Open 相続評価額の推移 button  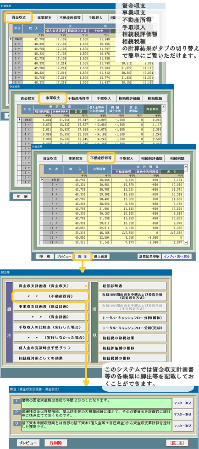click(x=133, y=348)
